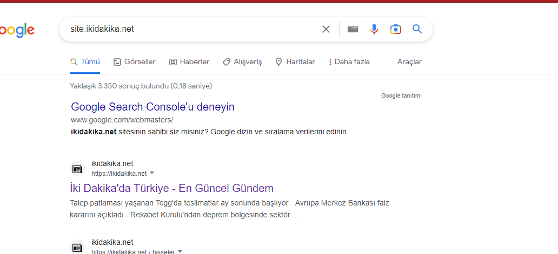Image resolution: width=558 pixels, height=254 pixels.
Task: Expand dropdown arrow next to https://ikidakika.net
Action: pyautogui.click(x=152, y=173)
